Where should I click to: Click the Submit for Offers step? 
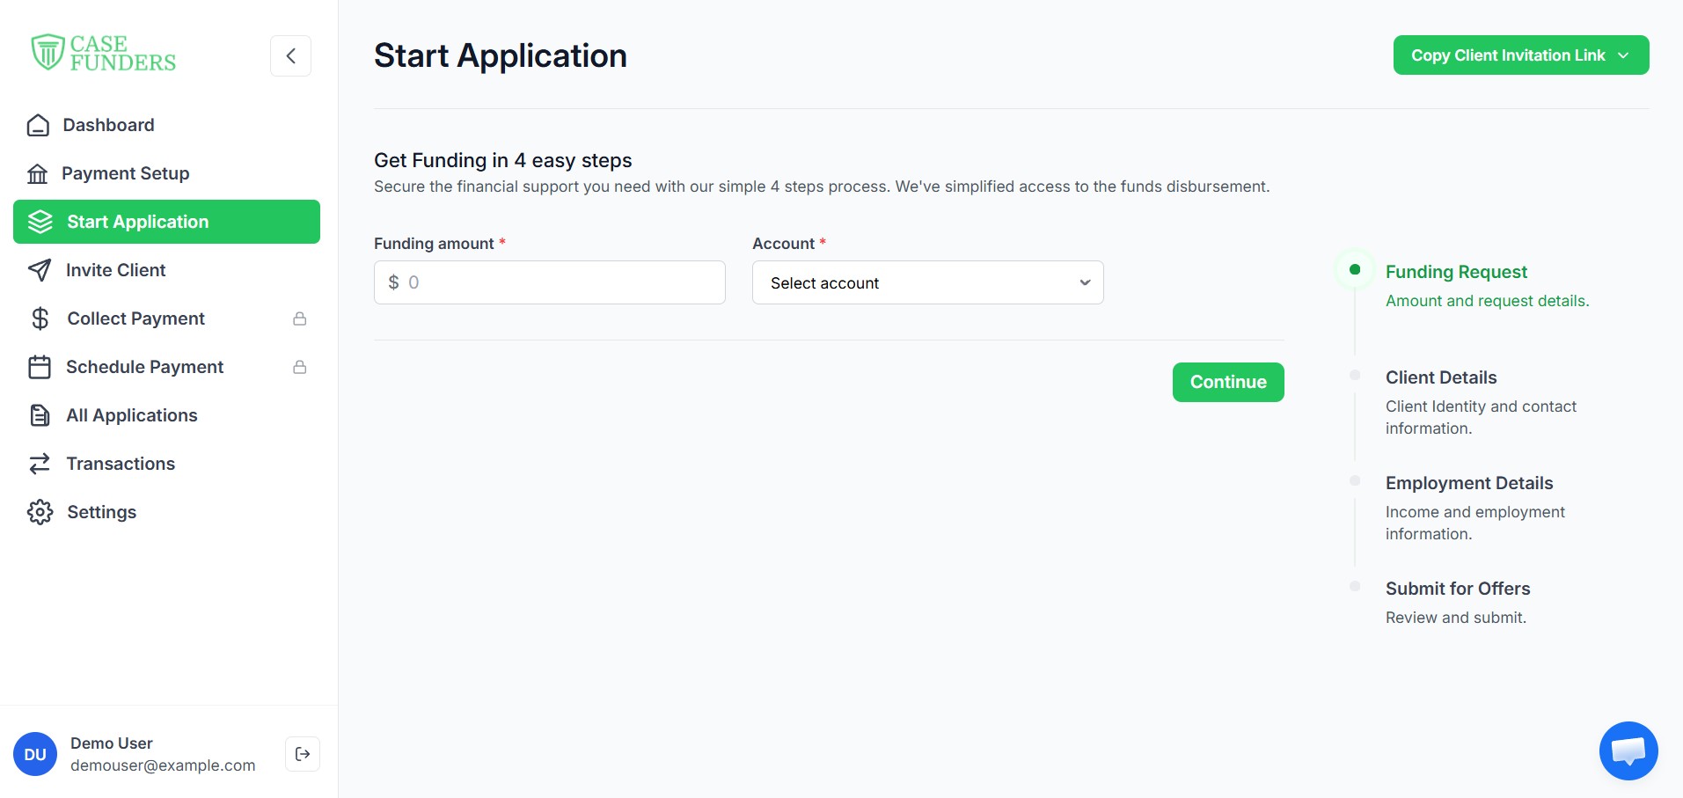1458,589
